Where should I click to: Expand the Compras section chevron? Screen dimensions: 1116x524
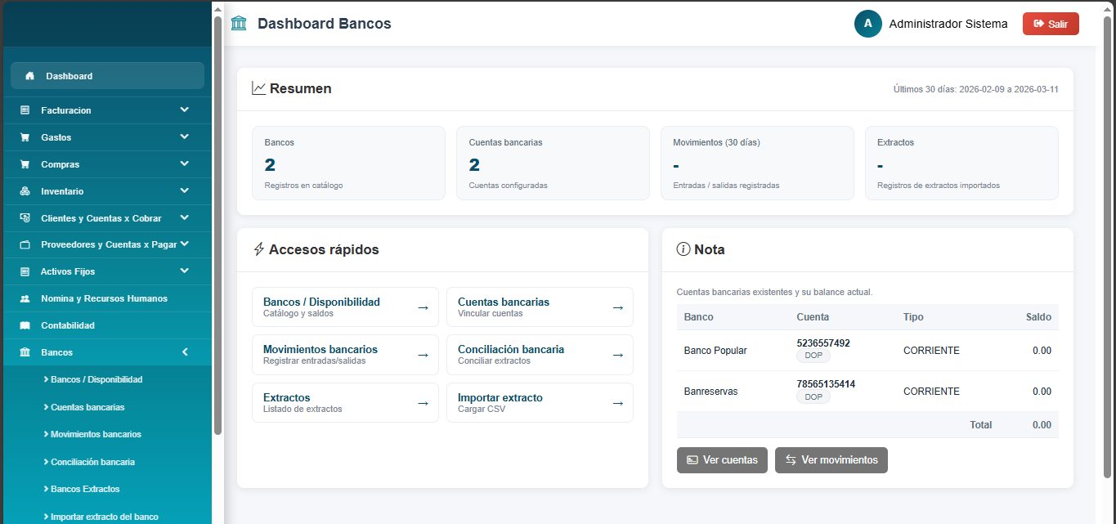point(185,164)
